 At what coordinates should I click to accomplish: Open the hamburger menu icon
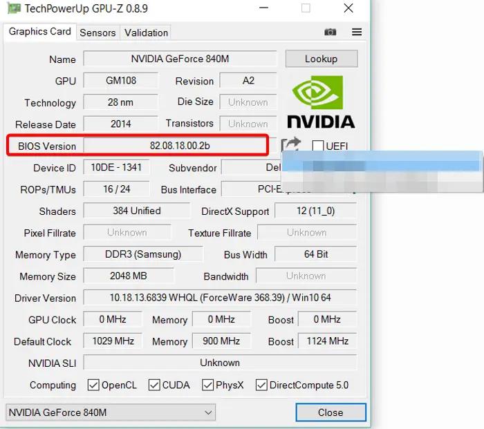(357, 32)
